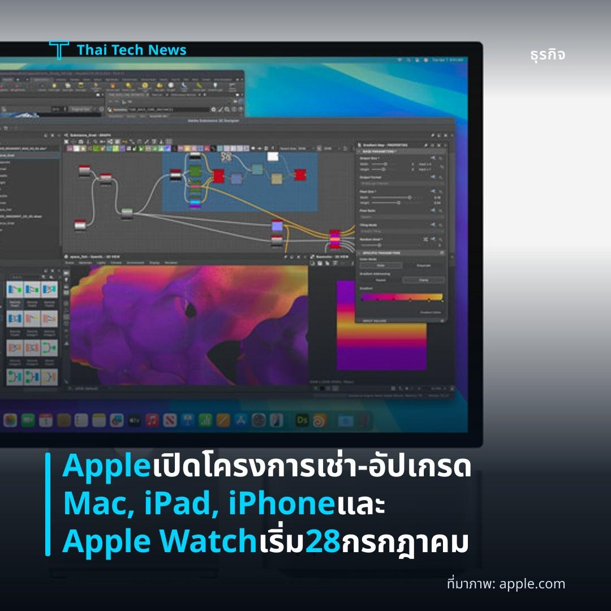Collapse the Specific Parameters section header
The image size is (611, 611).
[401, 253]
